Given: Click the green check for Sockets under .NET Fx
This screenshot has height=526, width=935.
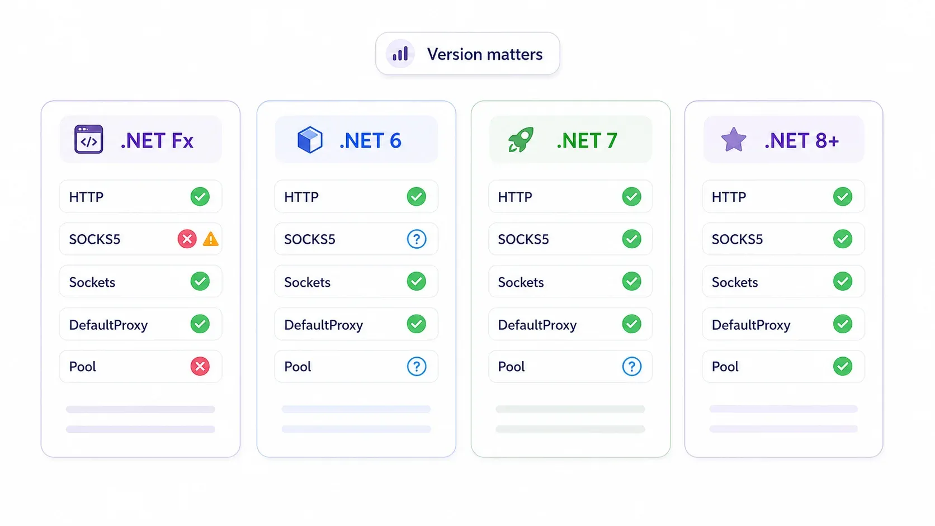Looking at the screenshot, I should point(200,281).
